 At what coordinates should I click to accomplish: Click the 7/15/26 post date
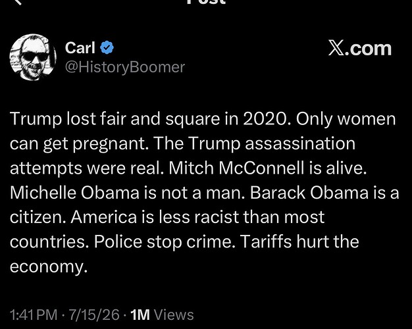pyautogui.click(x=94, y=315)
